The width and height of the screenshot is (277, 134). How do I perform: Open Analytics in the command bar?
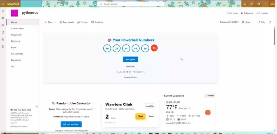pyautogui.click(x=97, y=22)
